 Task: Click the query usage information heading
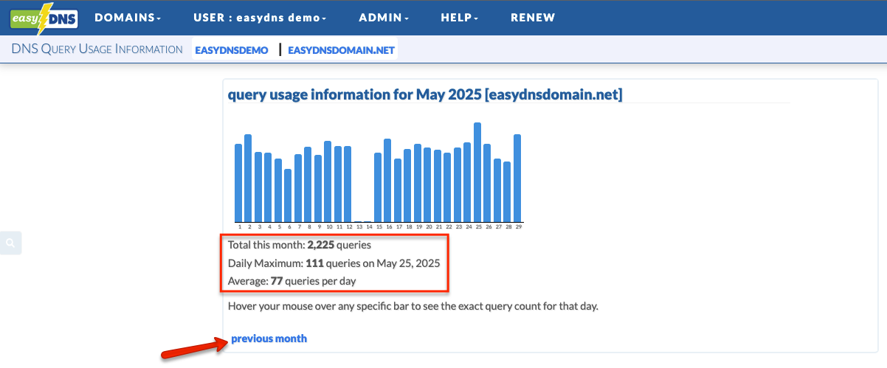tap(425, 94)
